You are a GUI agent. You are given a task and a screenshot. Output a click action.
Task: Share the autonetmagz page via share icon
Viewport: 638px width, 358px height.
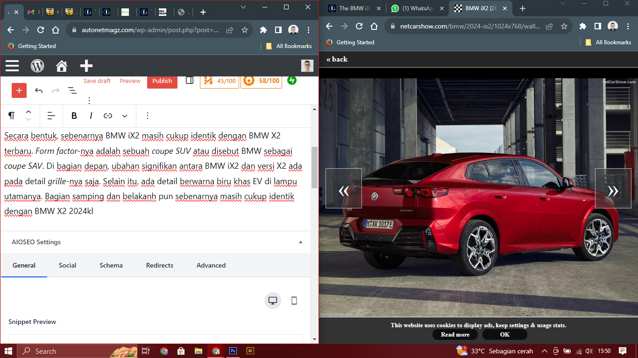pyautogui.click(x=230, y=30)
